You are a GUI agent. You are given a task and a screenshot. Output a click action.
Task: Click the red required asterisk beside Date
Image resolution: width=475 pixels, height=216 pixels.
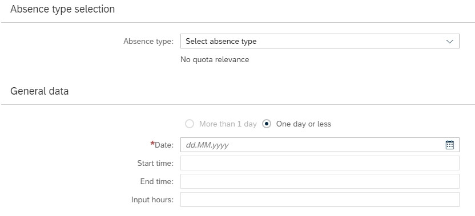[152, 144]
